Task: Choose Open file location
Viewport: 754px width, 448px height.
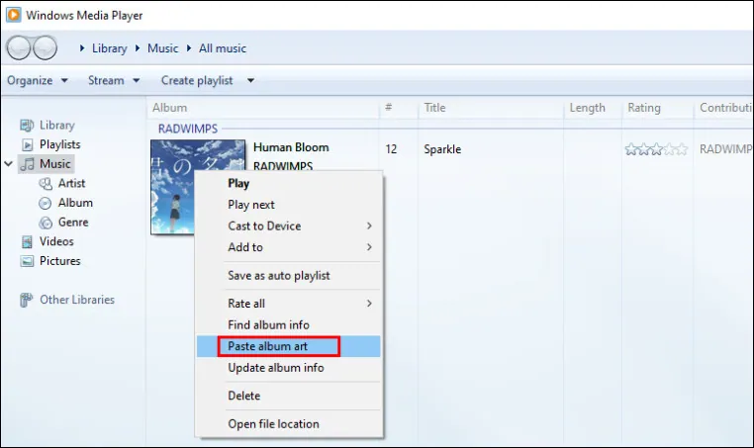Action: 289,424
